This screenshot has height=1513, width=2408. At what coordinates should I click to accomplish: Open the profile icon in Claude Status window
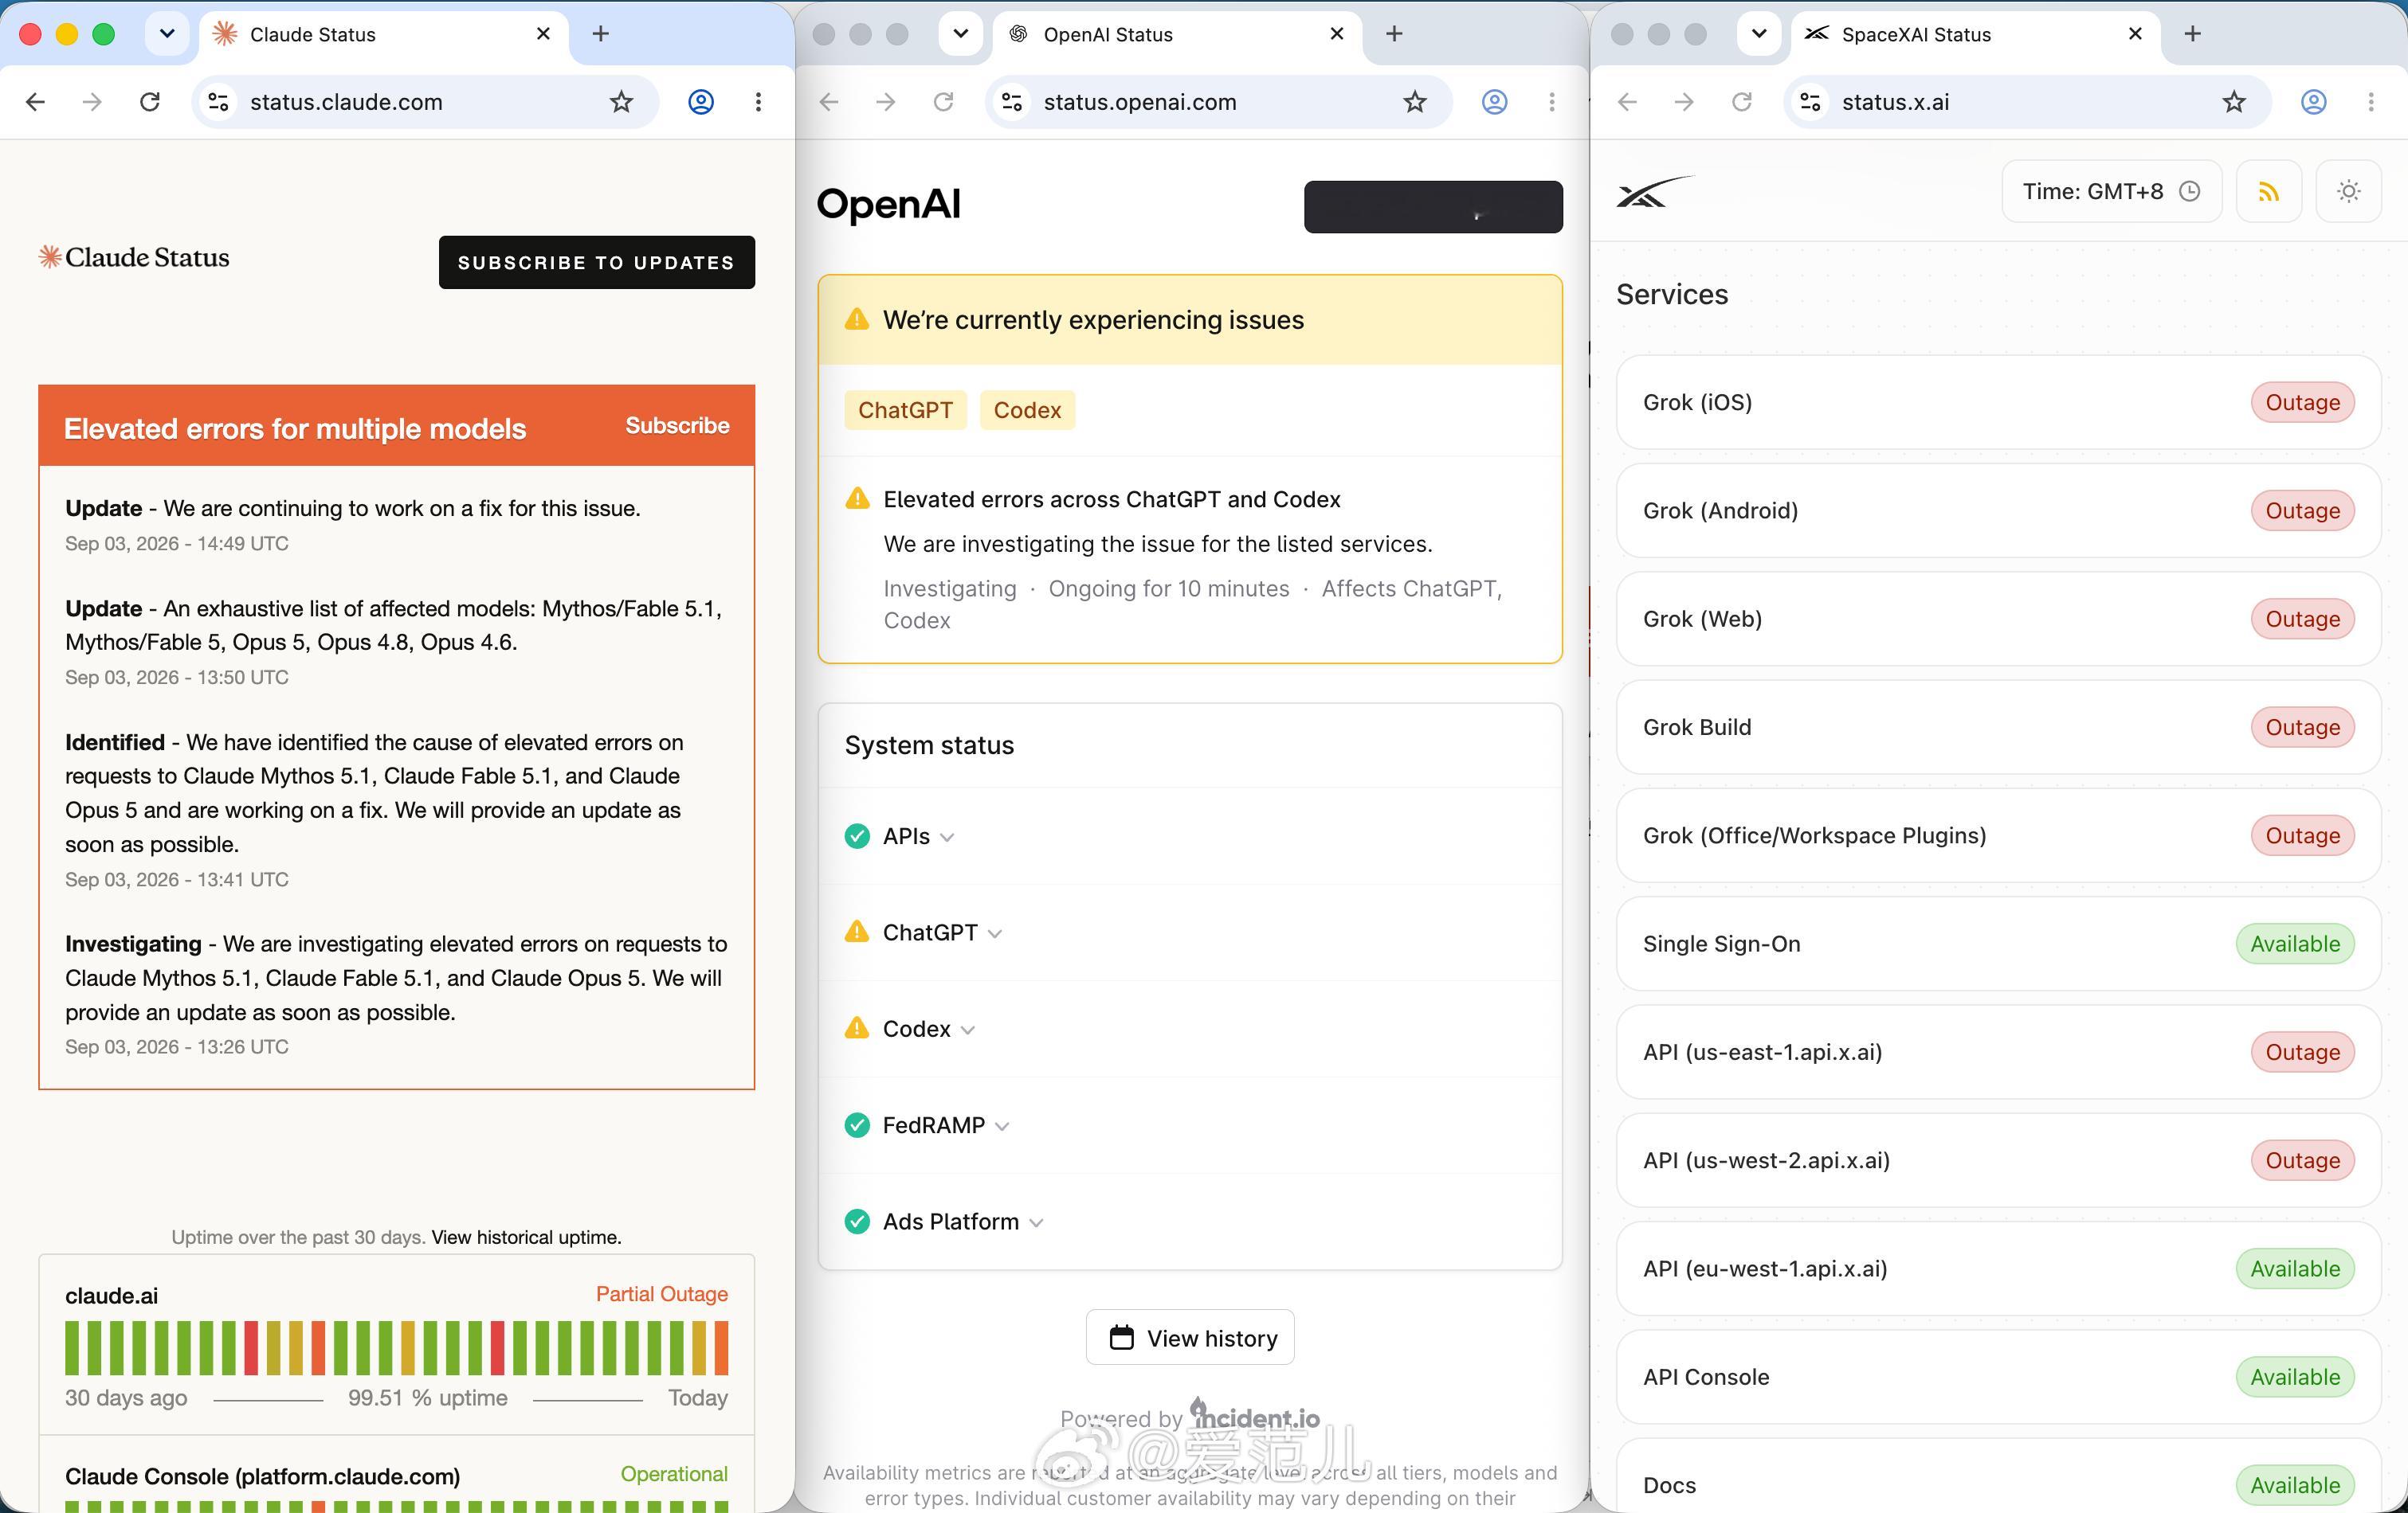[701, 102]
